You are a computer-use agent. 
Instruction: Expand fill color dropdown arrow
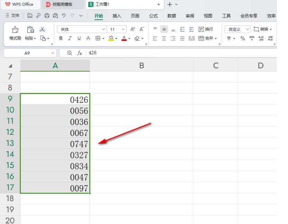tap(116, 38)
